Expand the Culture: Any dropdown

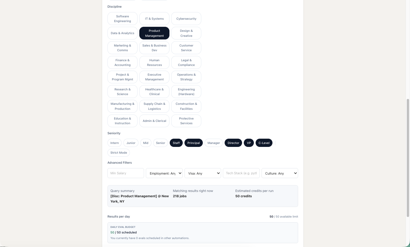(x=280, y=173)
